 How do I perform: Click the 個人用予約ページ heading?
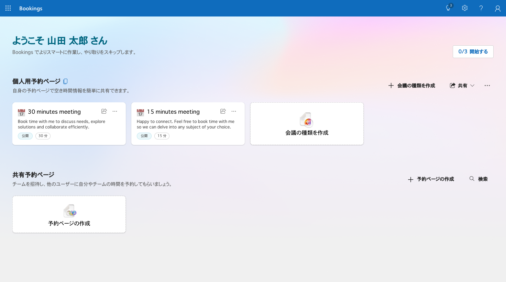pyautogui.click(x=36, y=81)
